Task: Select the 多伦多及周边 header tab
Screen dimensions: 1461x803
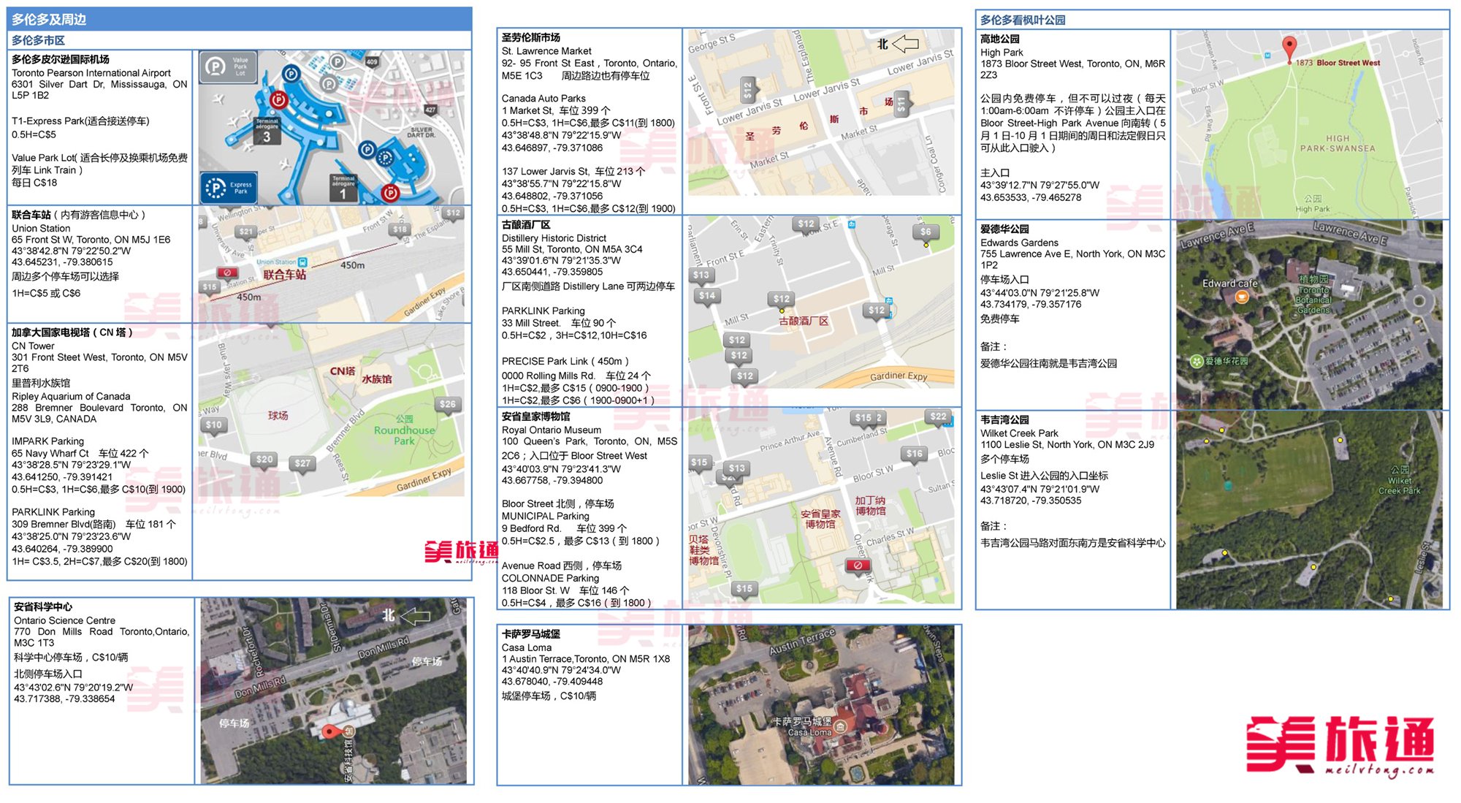Action: 49,20
